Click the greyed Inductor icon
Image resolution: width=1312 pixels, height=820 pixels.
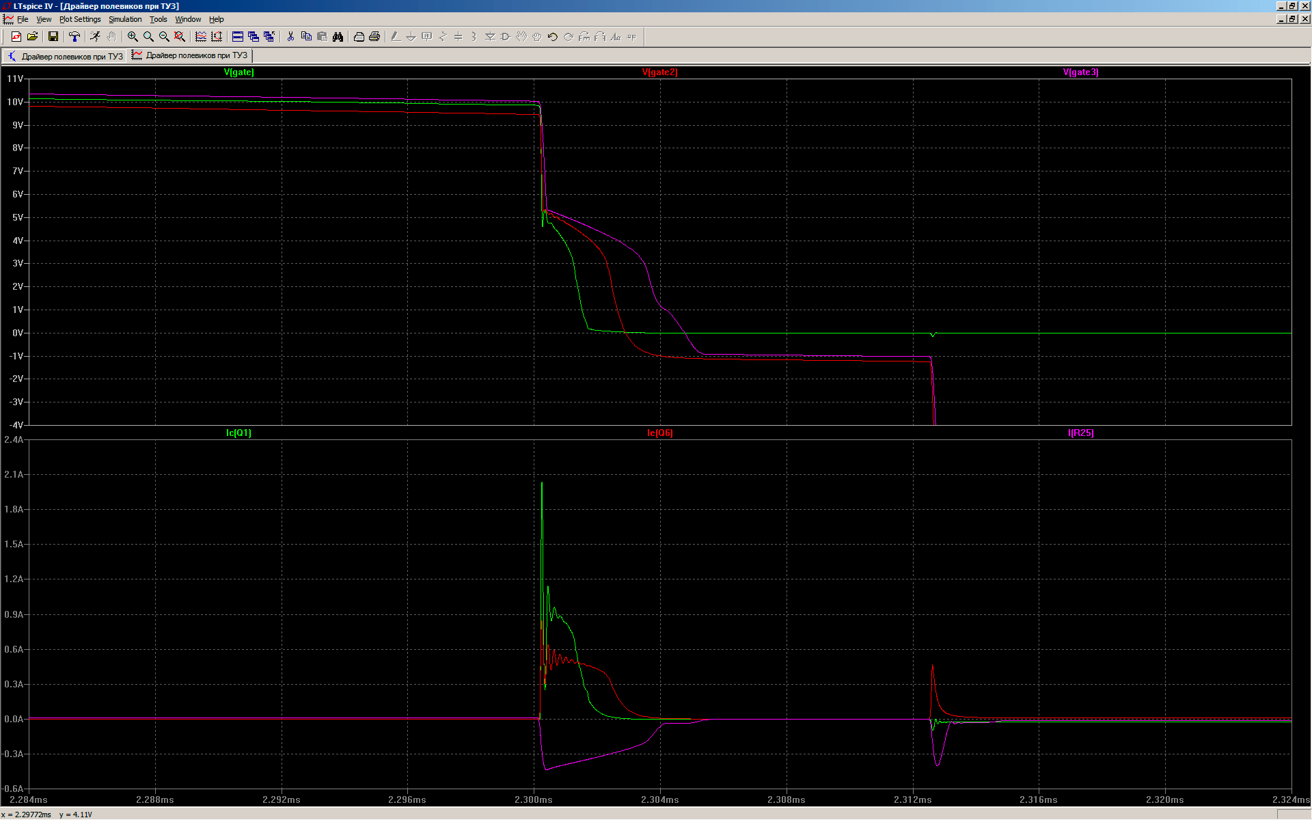[474, 37]
